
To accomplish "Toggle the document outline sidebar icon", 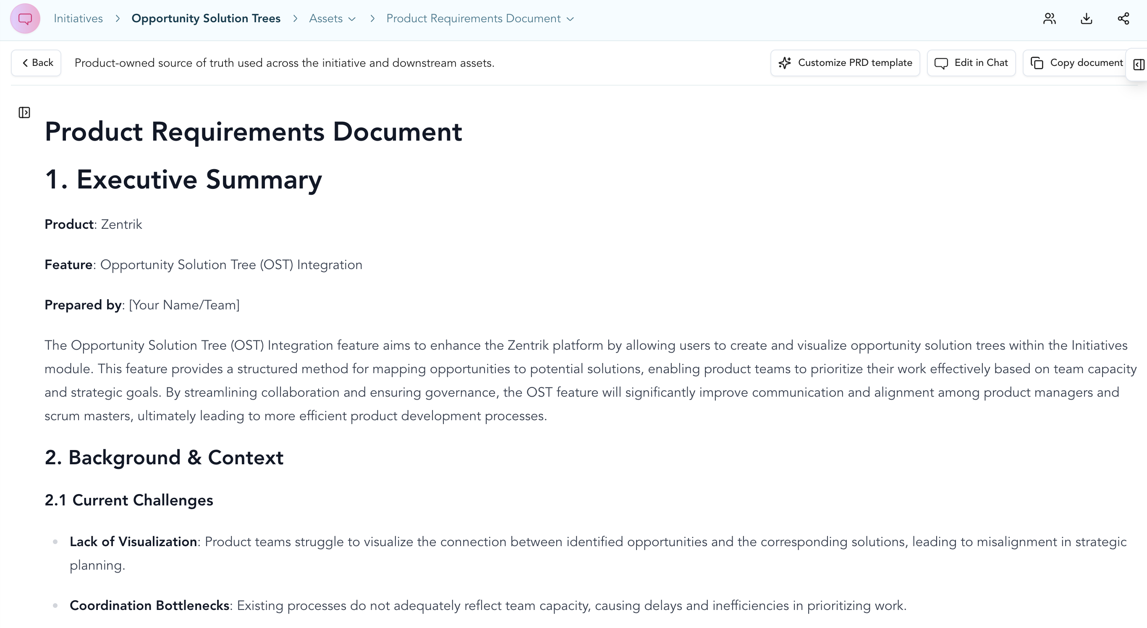I will pos(24,113).
